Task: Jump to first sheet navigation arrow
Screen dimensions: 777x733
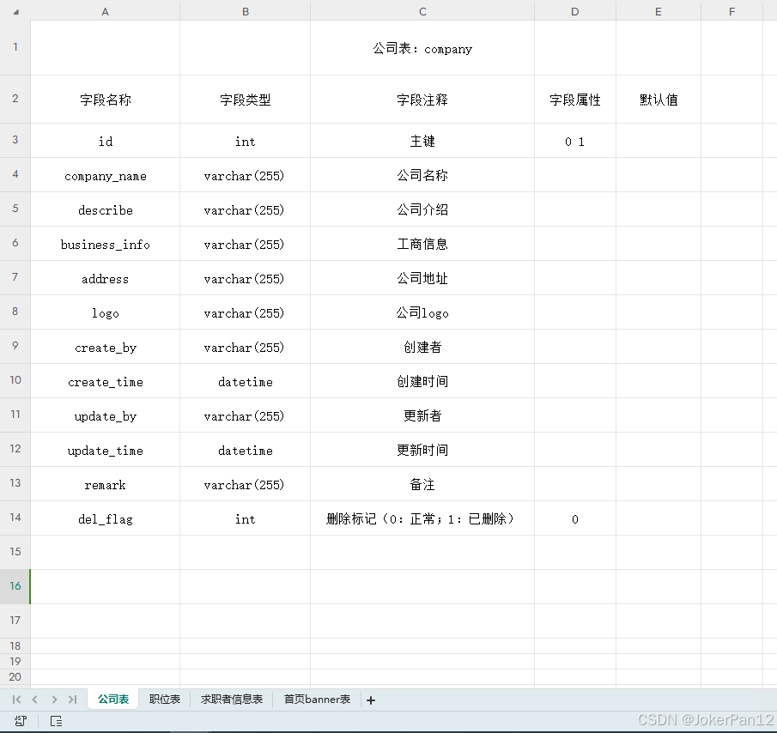Action: pyautogui.click(x=16, y=700)
